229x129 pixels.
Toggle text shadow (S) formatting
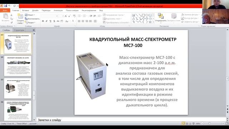point(54,21)
